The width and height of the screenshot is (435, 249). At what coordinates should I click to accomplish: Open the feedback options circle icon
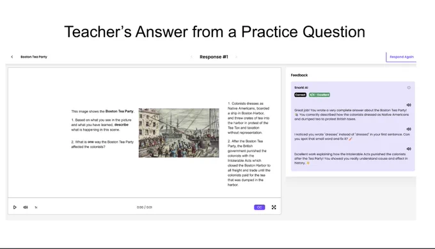pyautogui.click(x=409, y=88)
